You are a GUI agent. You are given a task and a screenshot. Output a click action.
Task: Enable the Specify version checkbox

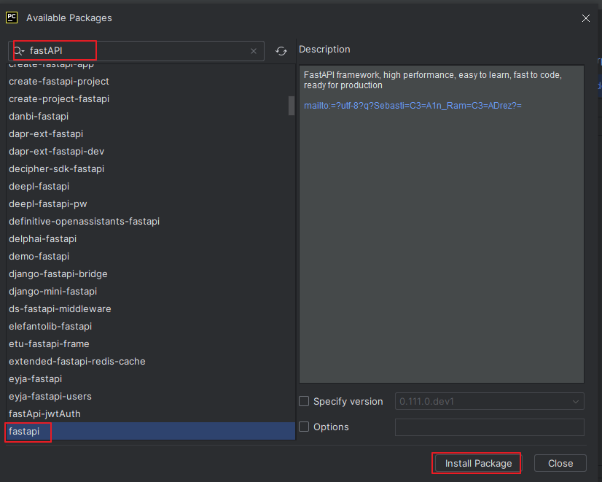tap(304, 401)
